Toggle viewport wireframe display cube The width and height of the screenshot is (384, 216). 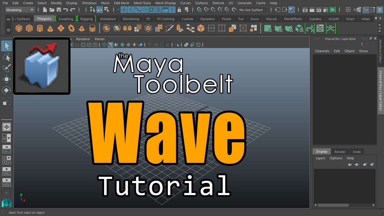coord(104,45)
